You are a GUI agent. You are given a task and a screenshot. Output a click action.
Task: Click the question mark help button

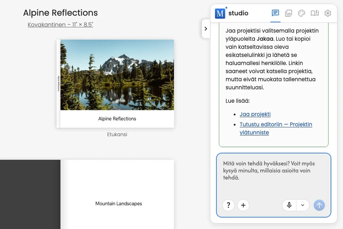[x=228, y=205]
